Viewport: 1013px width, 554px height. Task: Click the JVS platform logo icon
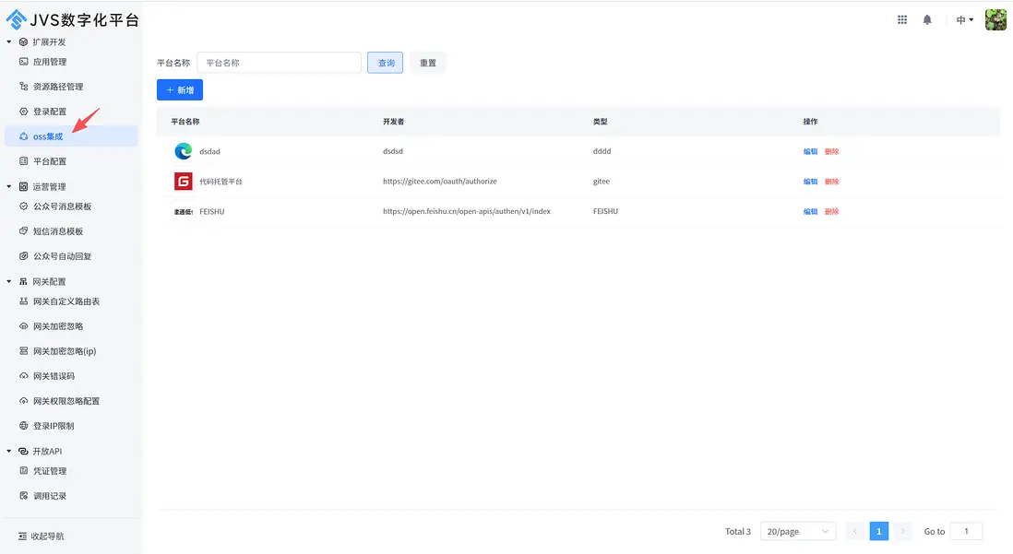click(x=17, y=20)
